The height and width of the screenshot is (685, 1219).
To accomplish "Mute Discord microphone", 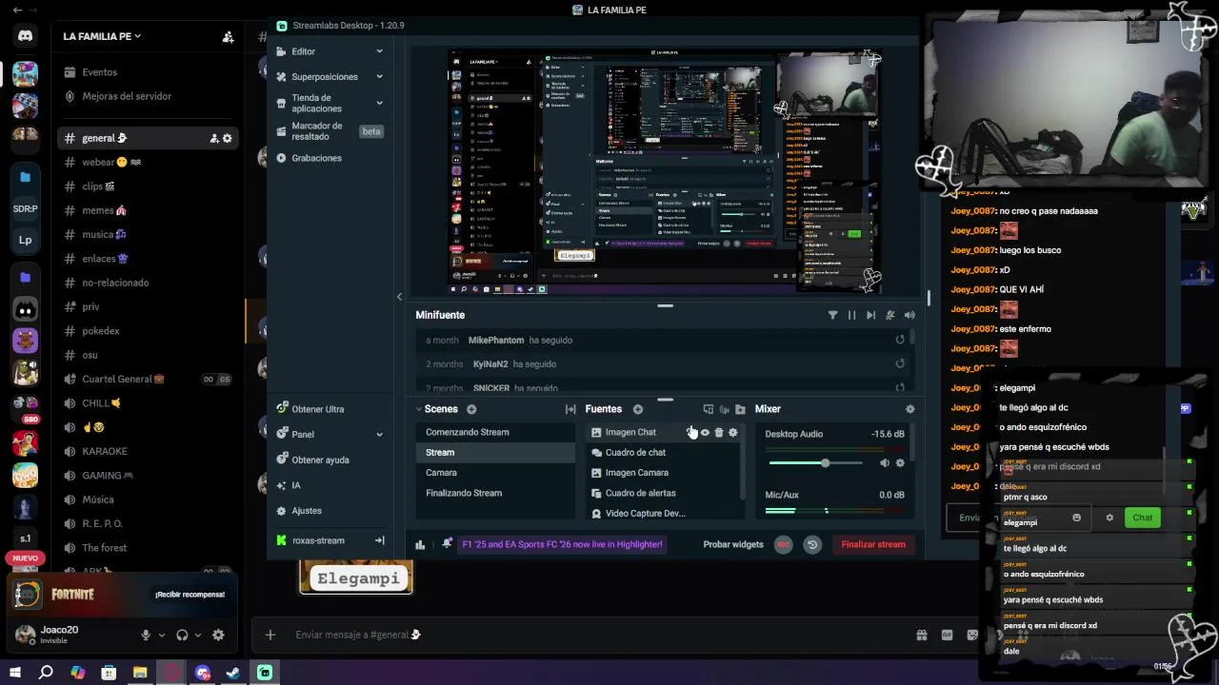I will [x=146, y=635].
